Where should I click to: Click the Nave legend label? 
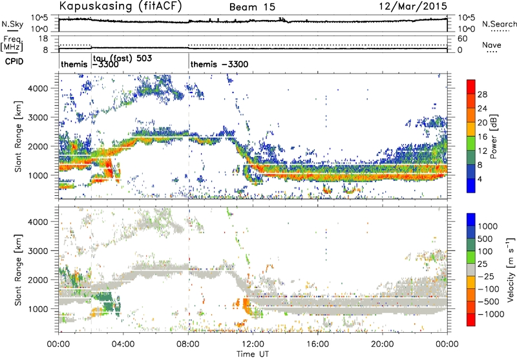492,45
